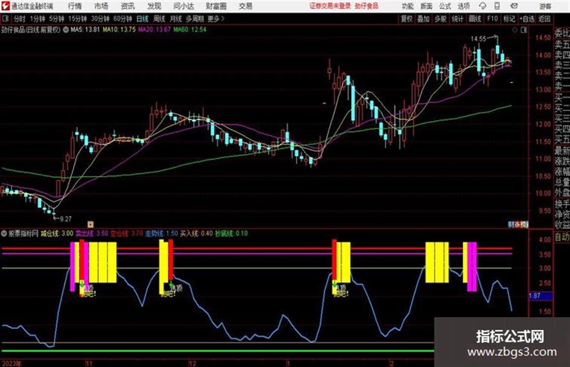Click the MA20: 13.67 indicator value
Viewport: 570px width, 367px height.
(x=154, y=30)
